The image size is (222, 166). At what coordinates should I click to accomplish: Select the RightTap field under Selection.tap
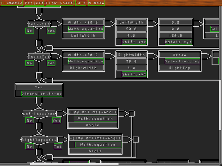tap(180, 68)
